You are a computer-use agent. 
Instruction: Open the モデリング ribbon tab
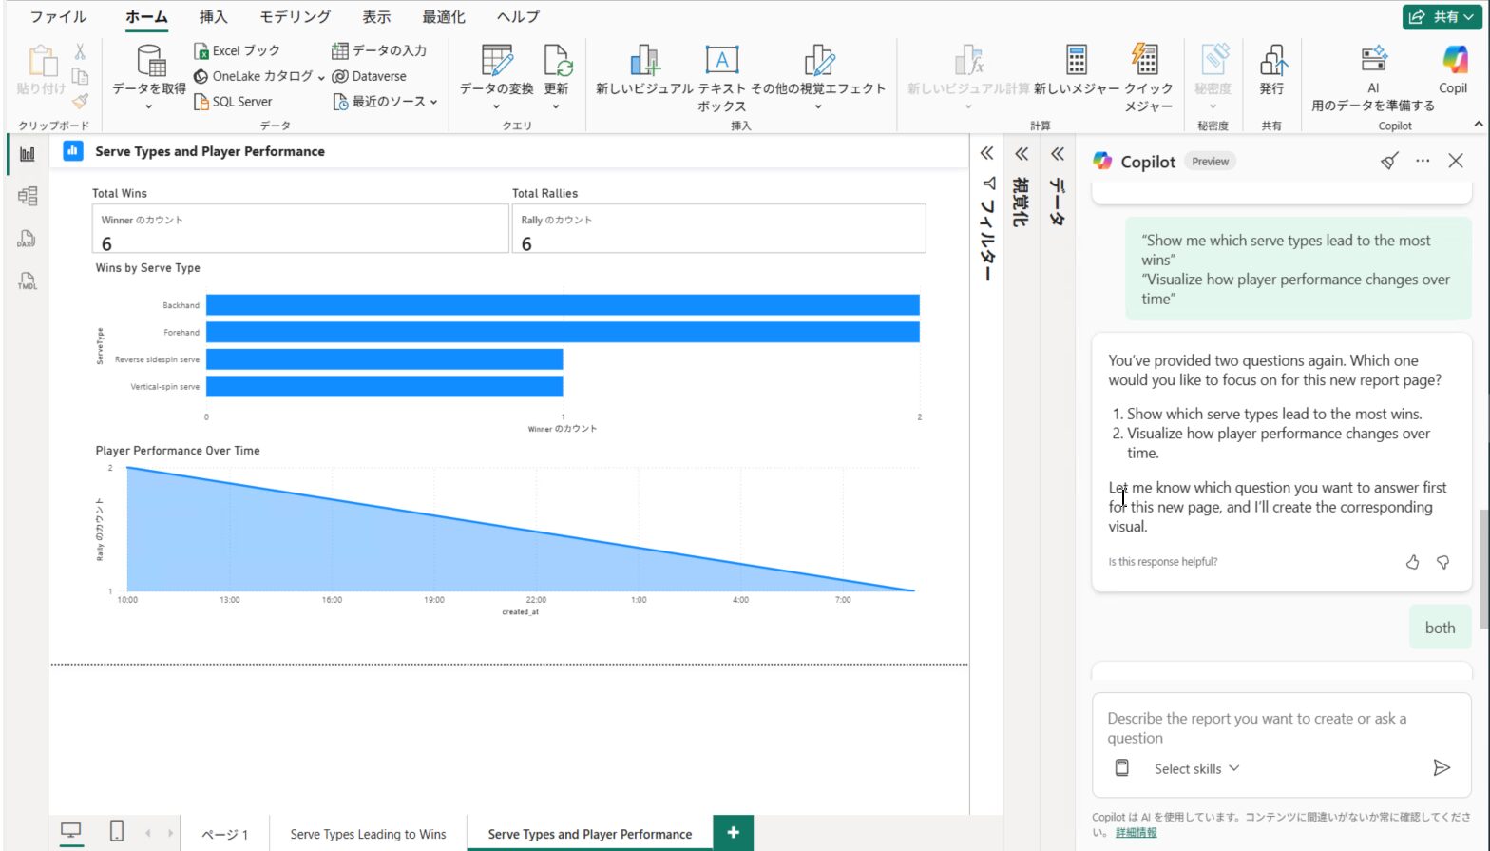tap(295, 17)
